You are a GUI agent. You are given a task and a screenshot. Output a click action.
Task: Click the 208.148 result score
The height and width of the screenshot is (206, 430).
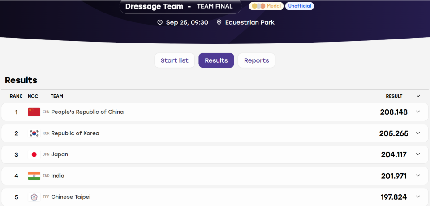tap(394, 112)
